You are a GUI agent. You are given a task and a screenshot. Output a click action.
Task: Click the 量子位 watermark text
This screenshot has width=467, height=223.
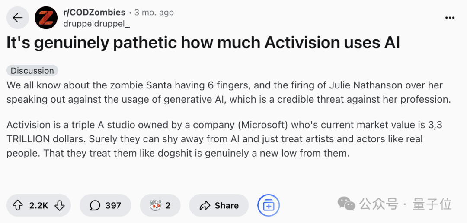pos(432,204)
